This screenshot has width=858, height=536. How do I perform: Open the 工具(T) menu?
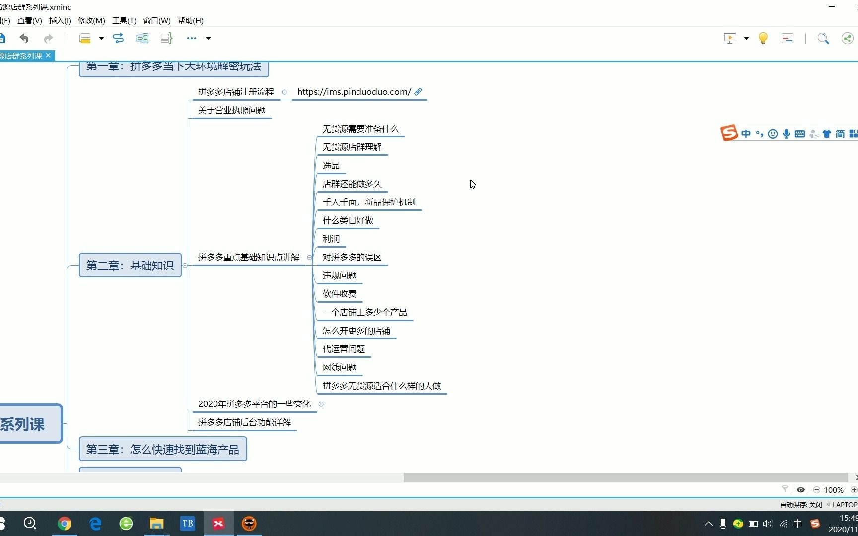point(124,20)
